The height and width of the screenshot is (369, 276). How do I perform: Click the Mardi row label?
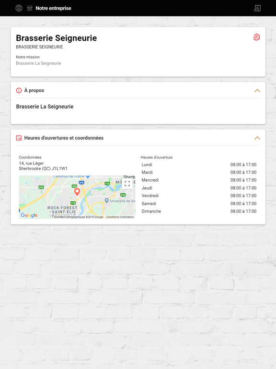tap(147, 172)
